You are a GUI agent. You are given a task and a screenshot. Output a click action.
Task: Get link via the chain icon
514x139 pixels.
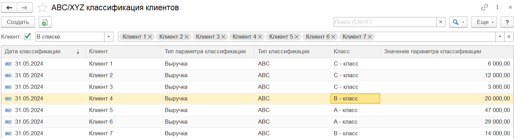(485, 7)
